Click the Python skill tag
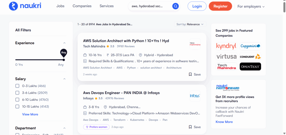 tap(131, 68)
